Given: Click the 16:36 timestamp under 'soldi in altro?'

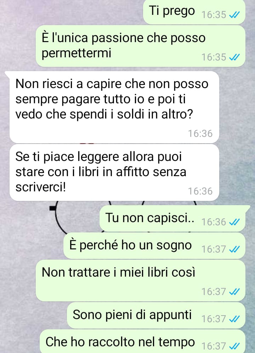Looking at the screenshot, I should coord(200,133).
